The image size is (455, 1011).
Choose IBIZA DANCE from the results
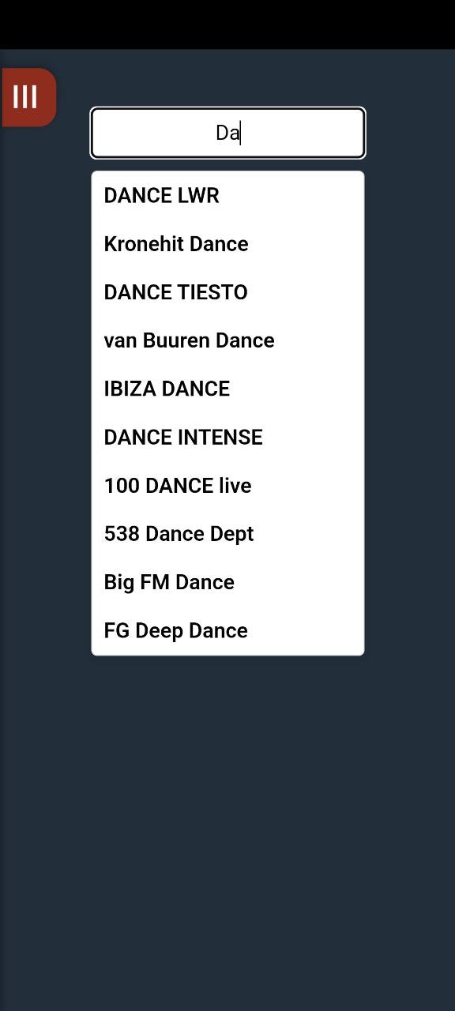pos(227,389)
